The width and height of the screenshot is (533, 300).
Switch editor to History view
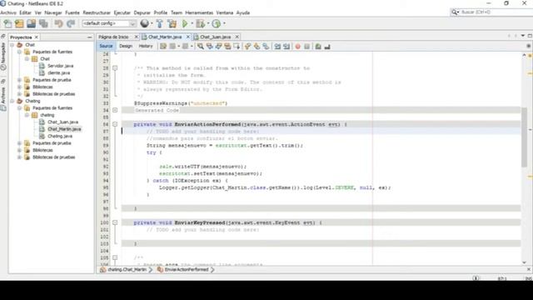pos(146,46)
